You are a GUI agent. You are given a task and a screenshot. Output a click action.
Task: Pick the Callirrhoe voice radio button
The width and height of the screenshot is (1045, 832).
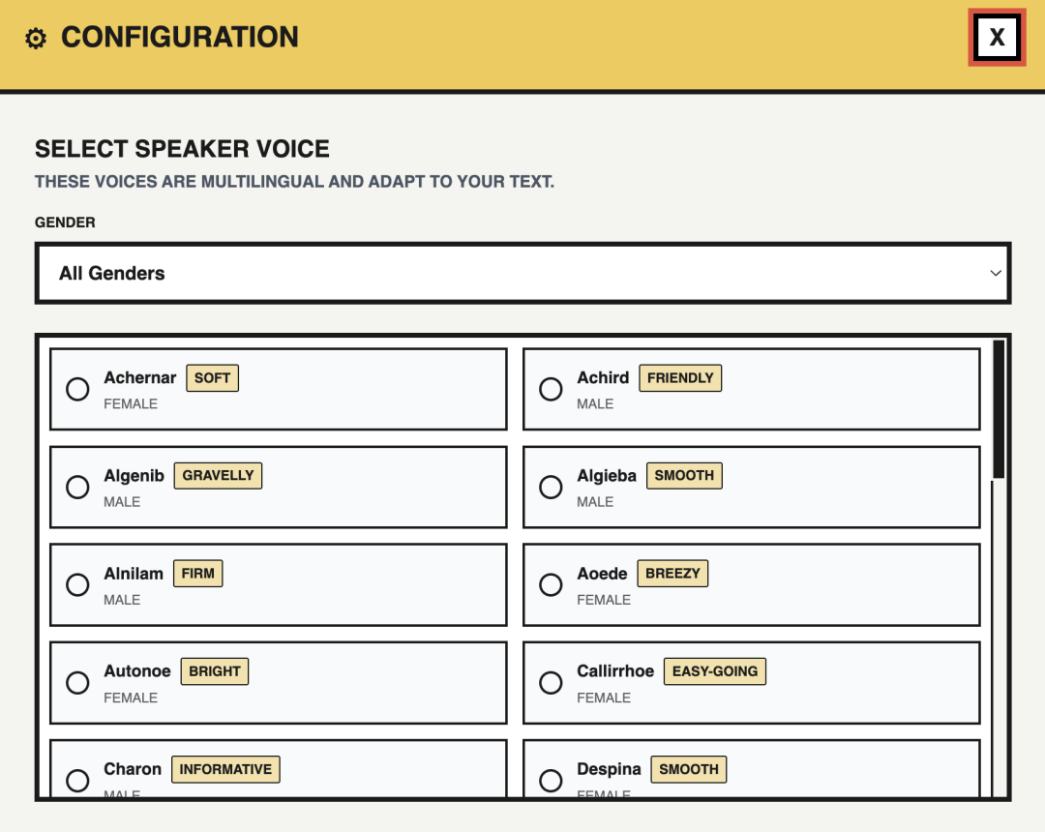[551, 682]
